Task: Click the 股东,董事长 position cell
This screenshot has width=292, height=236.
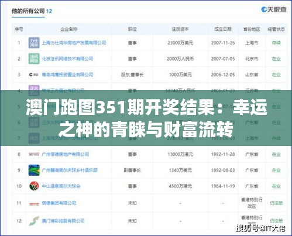Action: coord(132,75)
